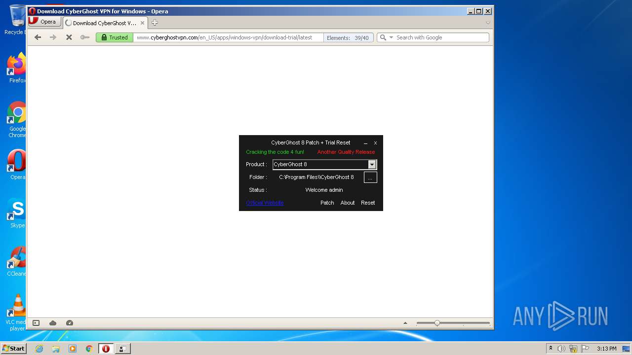Image resolution: width=632 pixels, height=355 pixels.
Task: Stop page loading with the X button
Action: click(69, 37)
